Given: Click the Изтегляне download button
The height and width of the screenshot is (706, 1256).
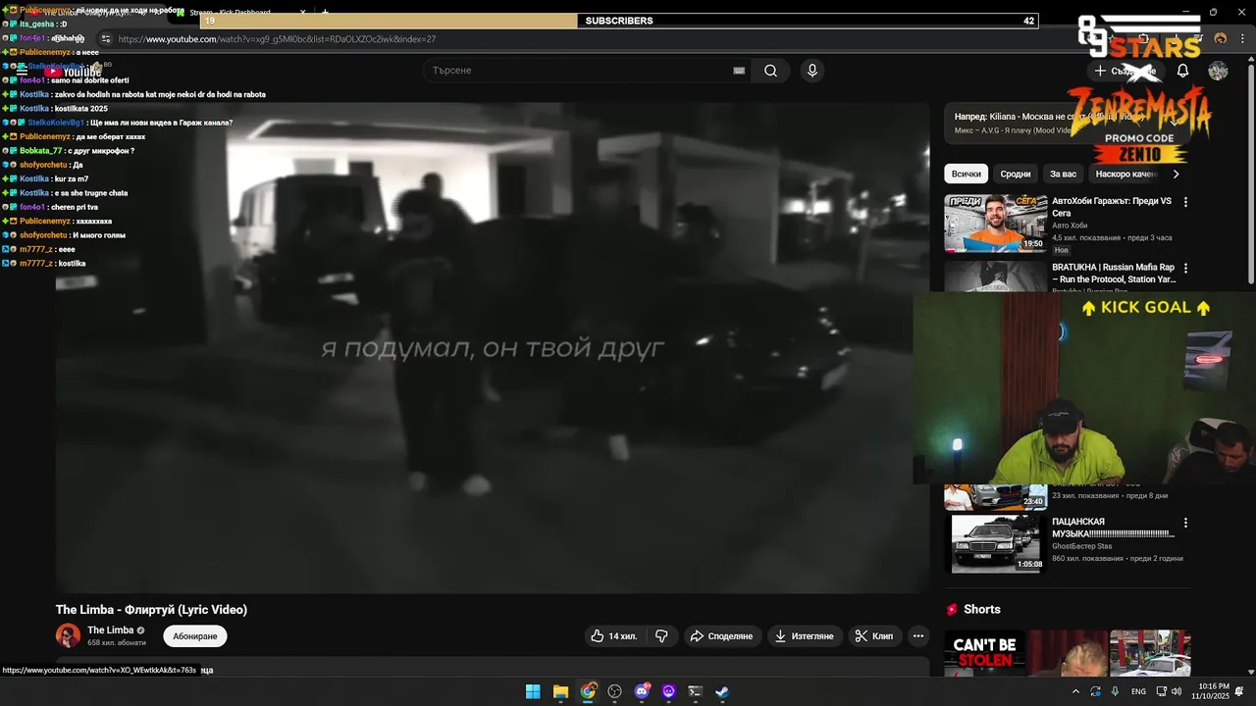Looking at the screenshot, I should click(805, 636).
